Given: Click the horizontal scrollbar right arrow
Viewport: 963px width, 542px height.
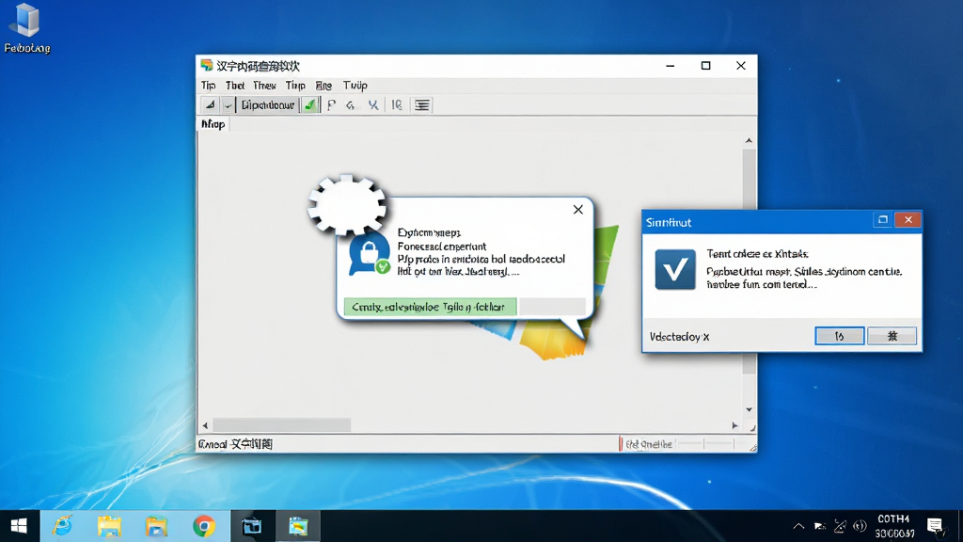Looking at the screenshot, I should coord(734,425).
